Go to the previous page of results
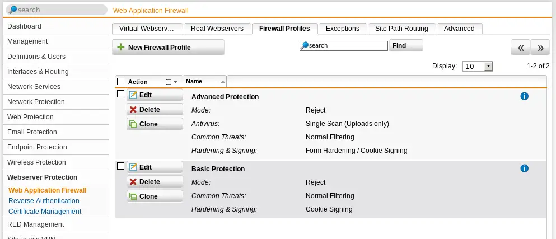Screen dimensions: 556x239 pyautogui.click(x=520, y=48)
